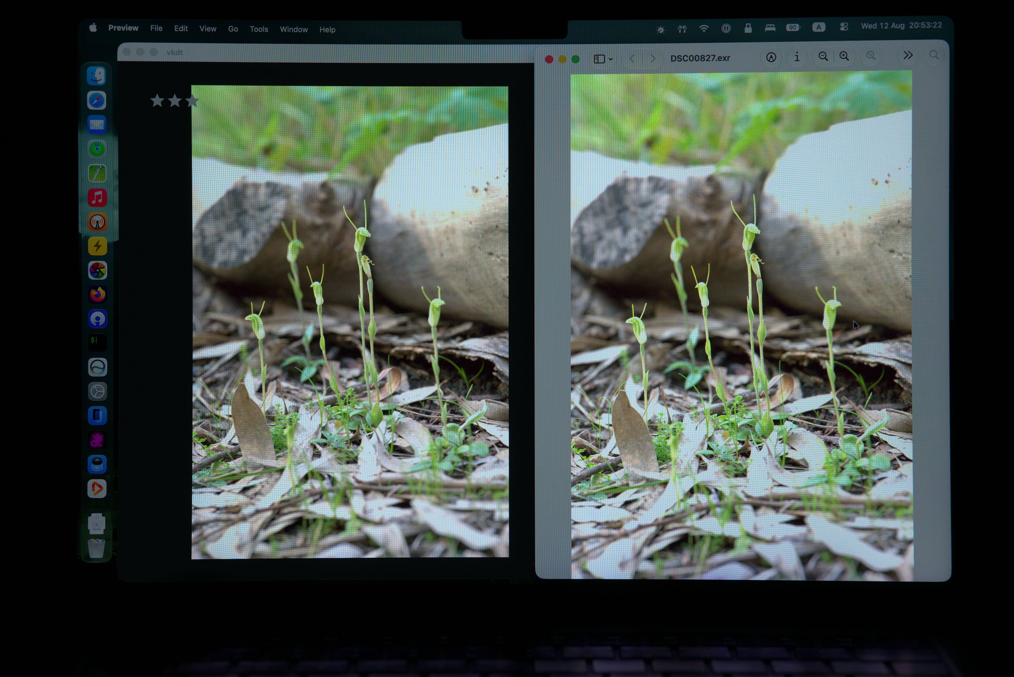
Task: Expand the sidebar view dropdown chevron
Action: [x=611, y=59]
